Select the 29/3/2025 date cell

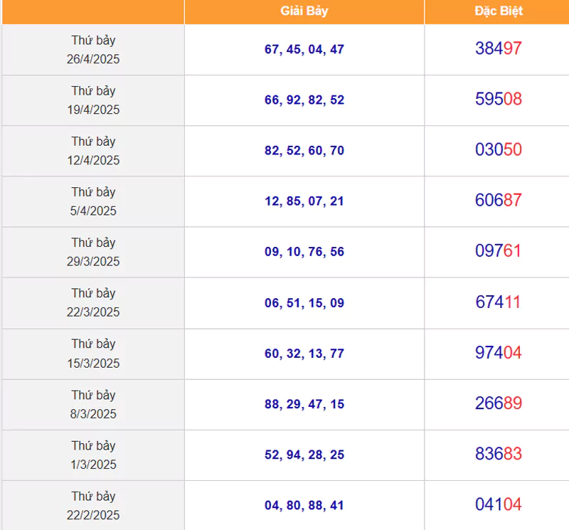pos(93,252)
